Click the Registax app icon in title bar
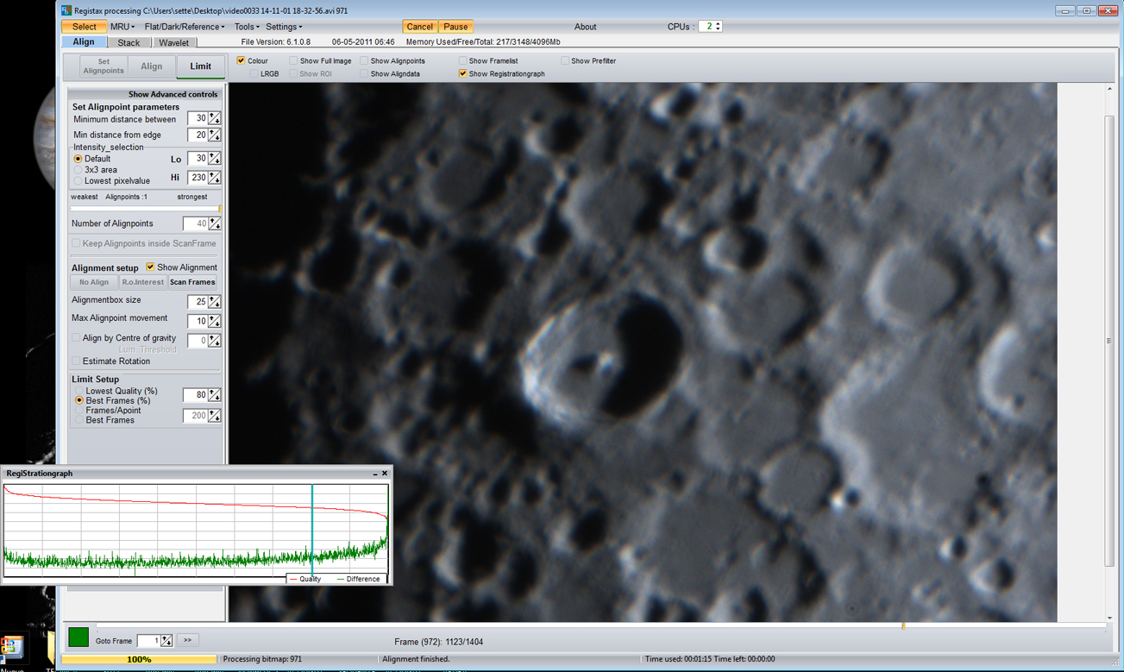Image resolution: width=1124 pixels, height=672 pixels. pyautogui.click(x=67, y=10)
